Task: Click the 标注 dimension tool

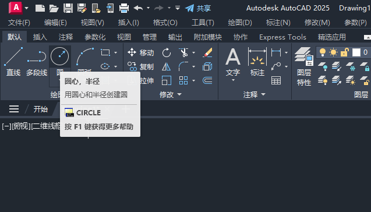Action: click(x=257, y=62)
